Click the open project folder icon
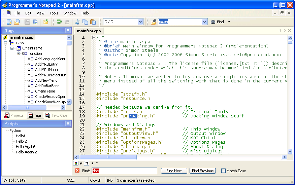 pyautogui.click(x=45, y=22)
